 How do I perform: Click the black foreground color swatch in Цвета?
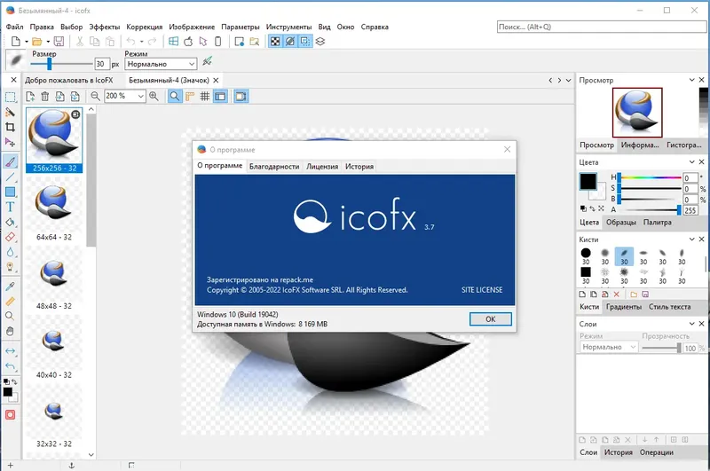pos(588,182)
